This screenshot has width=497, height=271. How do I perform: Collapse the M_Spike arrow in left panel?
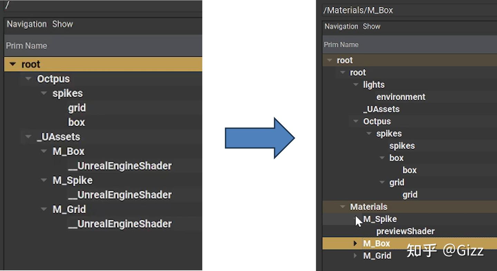[44, 180]
